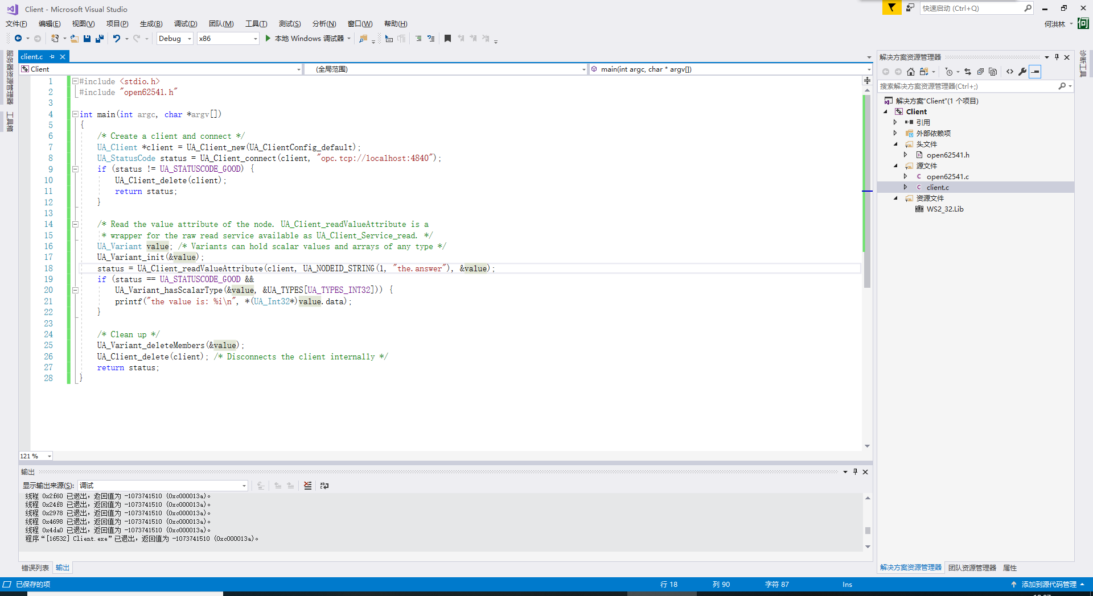Open the 文件(F) menu
Screen dimensions: 1093x596
[16, 23]
